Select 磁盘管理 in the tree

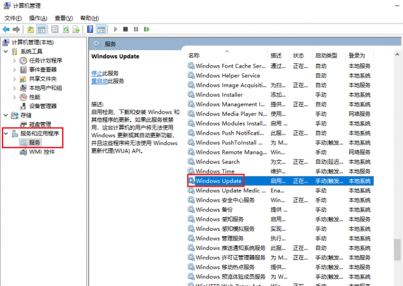click(40, 125)
